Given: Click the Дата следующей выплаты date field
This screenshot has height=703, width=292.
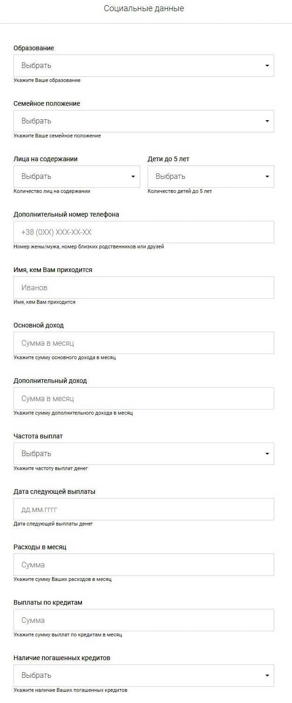Looking at the screenshot, I should pos(143,509).
